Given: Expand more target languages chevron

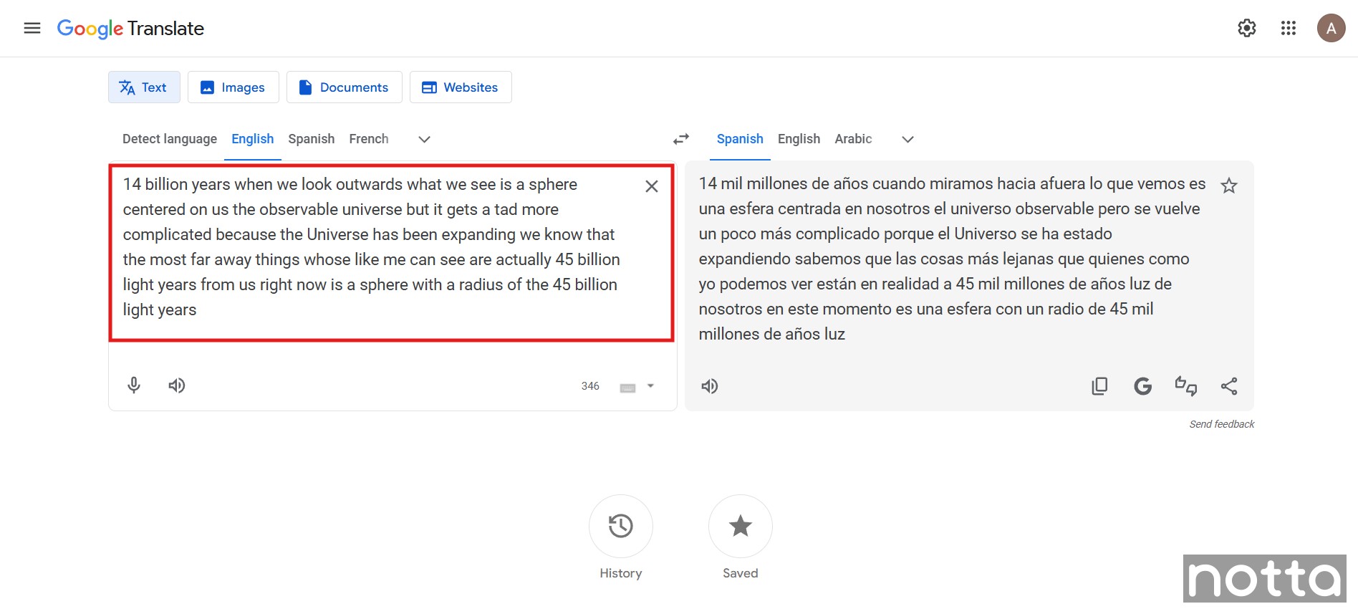Looking at the screenshot, I should [907, 139].
